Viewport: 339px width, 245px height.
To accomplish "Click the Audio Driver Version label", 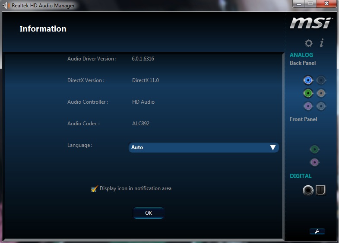I will pyautogui.click(x=92, y=59).
